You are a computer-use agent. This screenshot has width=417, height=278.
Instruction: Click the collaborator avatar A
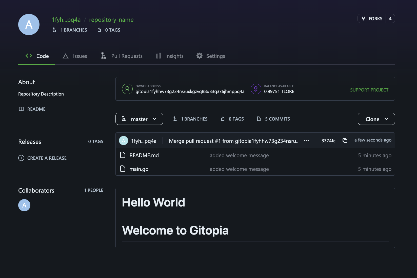[x=24, y=205]
